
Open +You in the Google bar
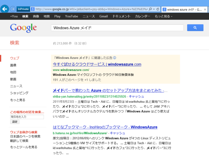point(14,16)
